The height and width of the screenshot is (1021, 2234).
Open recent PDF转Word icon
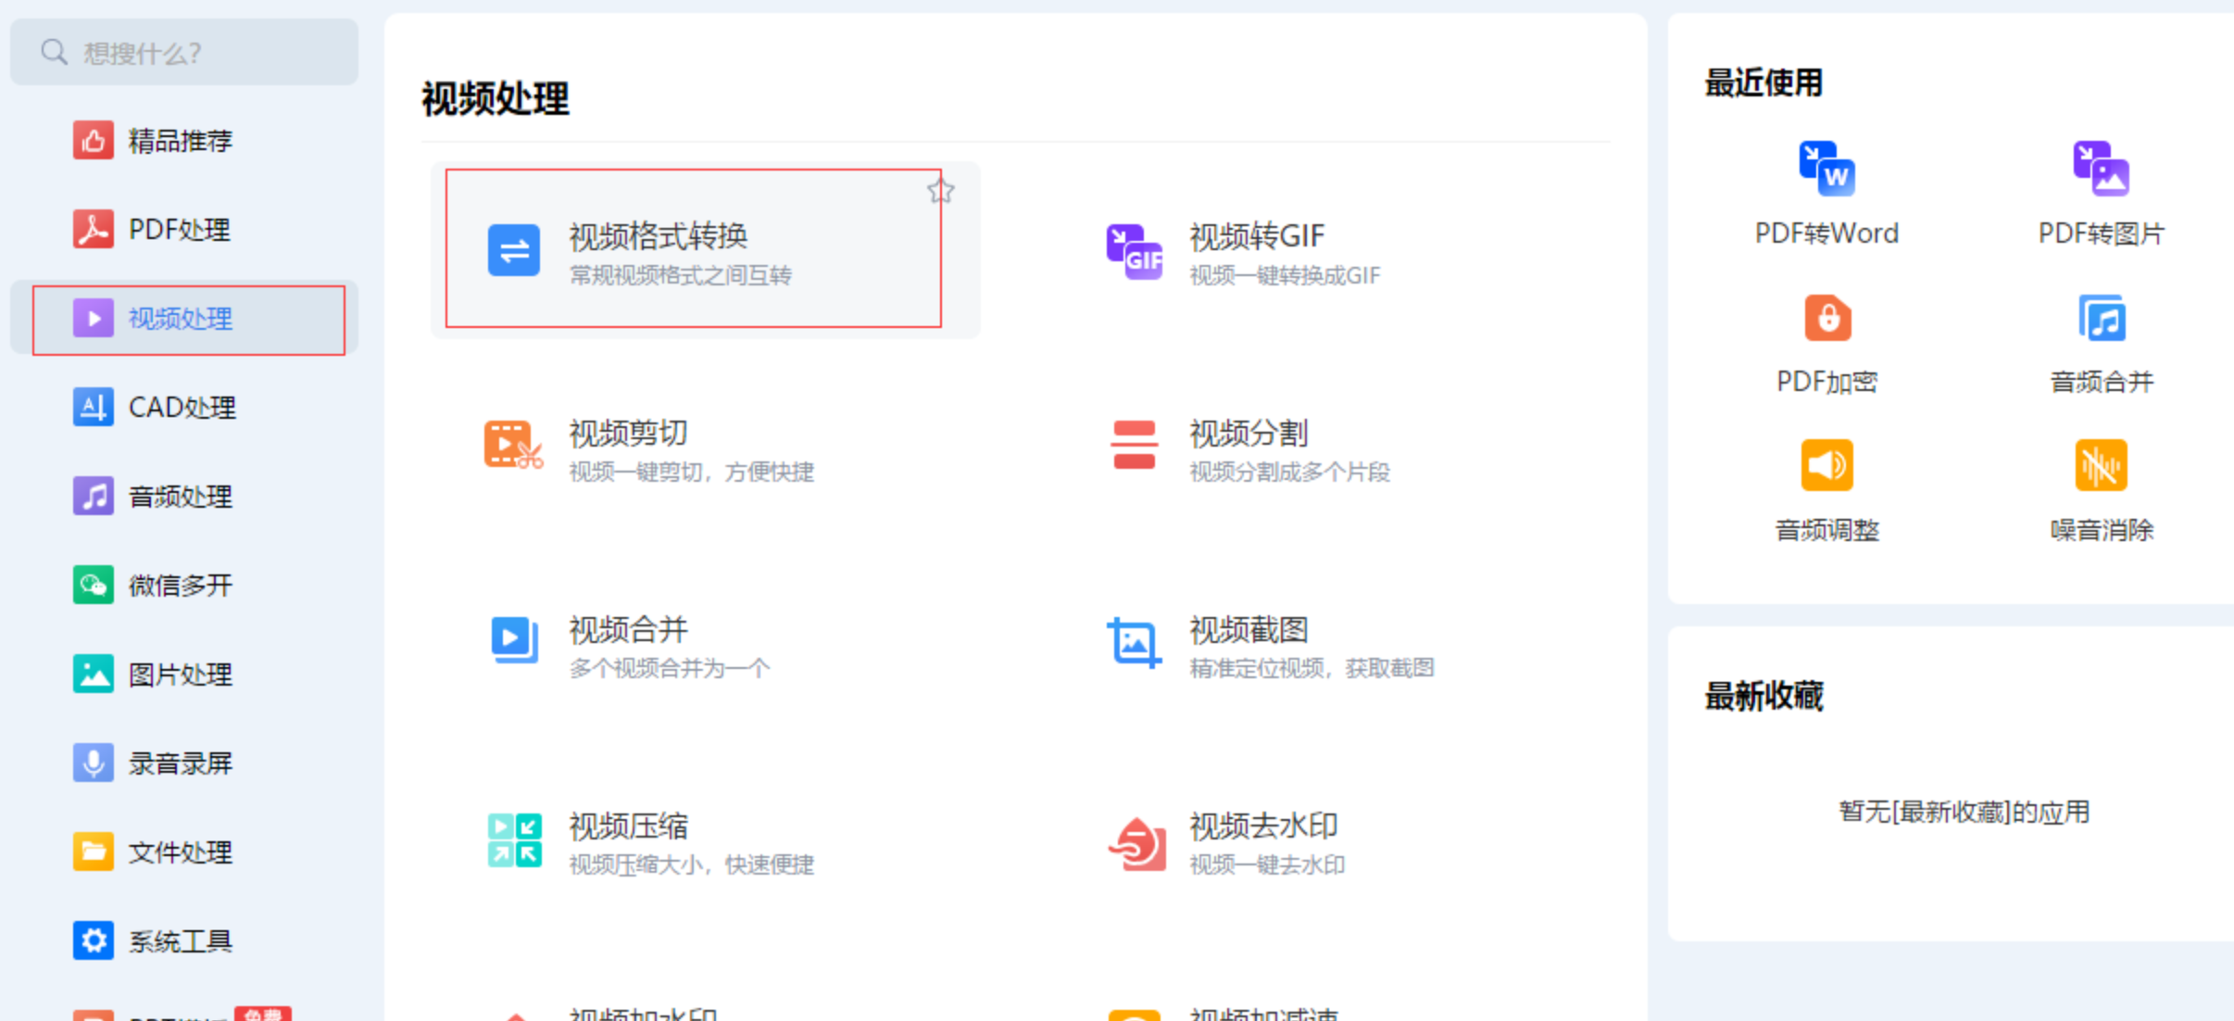pos(1826,169)
